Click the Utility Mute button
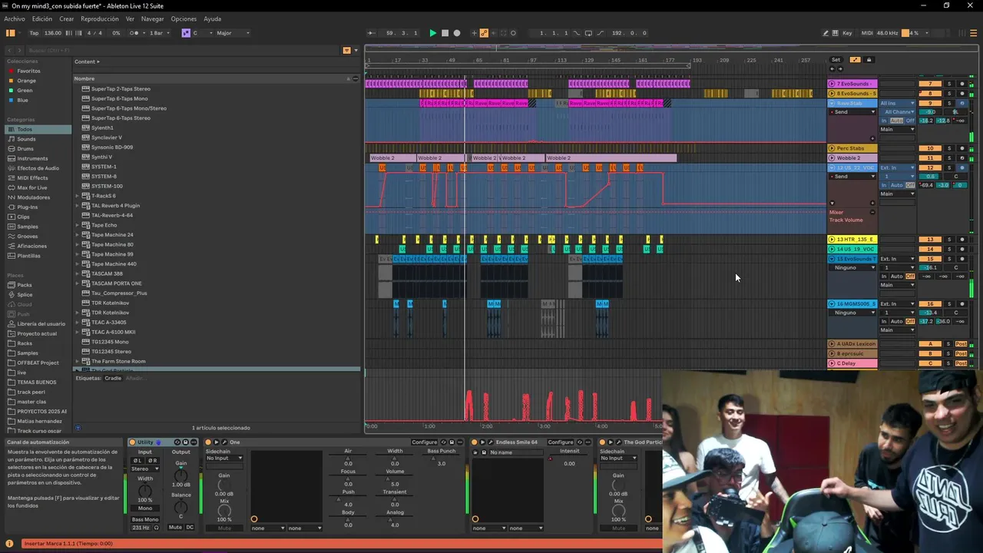 (x=175, y=528)
